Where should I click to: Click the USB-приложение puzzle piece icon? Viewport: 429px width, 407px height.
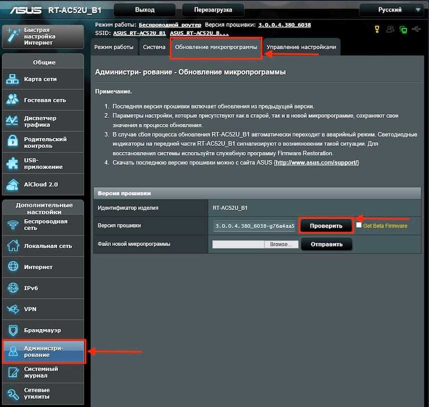coord(13,163)
